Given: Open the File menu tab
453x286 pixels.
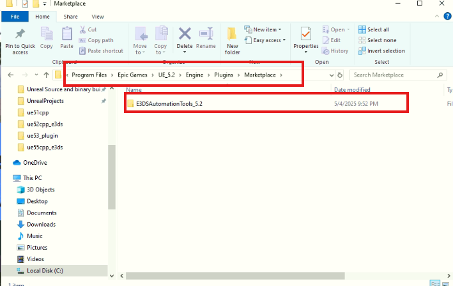Looking at the screenshot, I should 15,17.
